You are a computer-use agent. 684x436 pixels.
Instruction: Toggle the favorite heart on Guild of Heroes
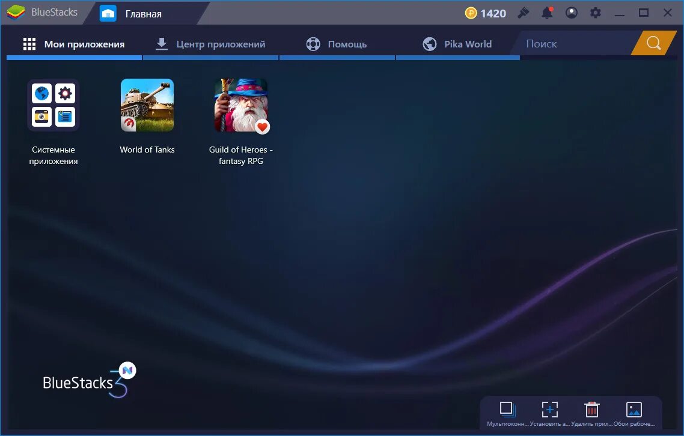tap(262, 127)
